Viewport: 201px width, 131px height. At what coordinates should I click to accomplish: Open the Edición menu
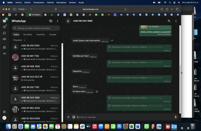pos(27,3)
